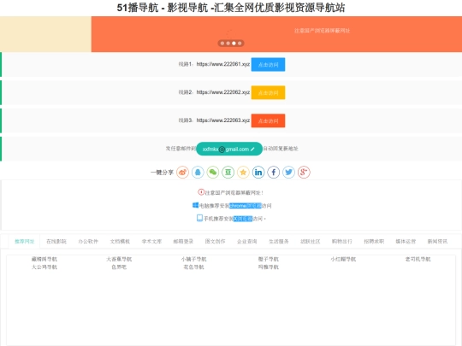The height and width of the screenshot is (346, 462).
Task: Click the red warning circle icon
Action: pyautogui.click(x=201, y=192)
